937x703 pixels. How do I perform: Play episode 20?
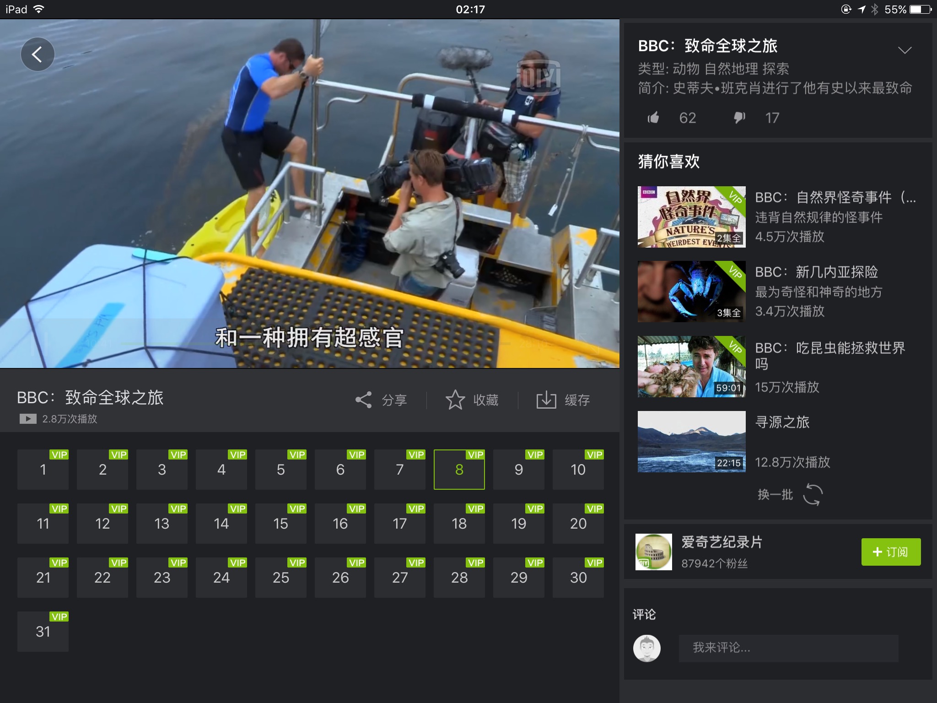pos(578,524)
